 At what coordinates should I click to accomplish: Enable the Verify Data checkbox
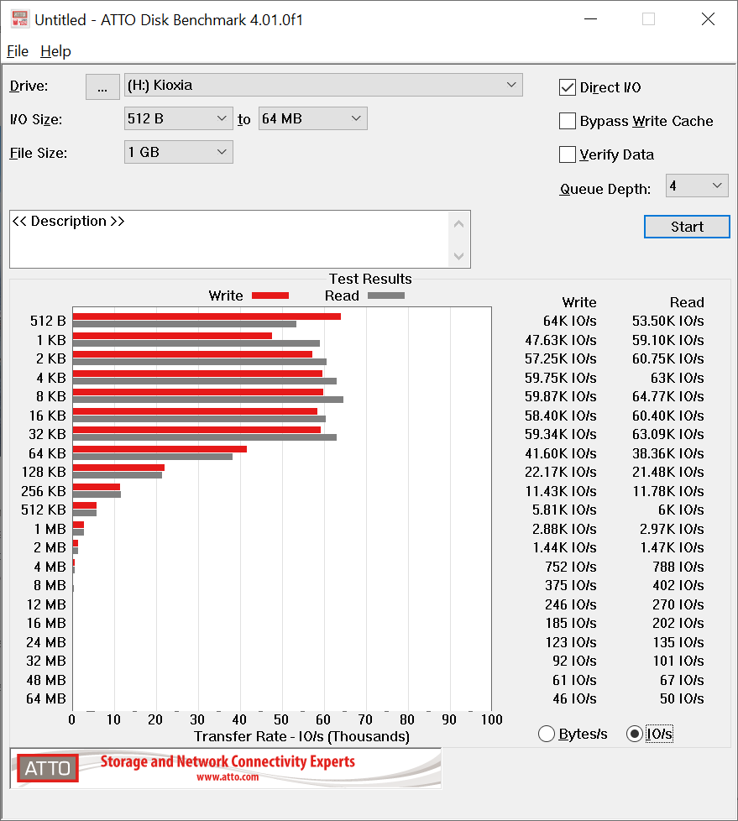pyautogui.click(x=568, y=154)
